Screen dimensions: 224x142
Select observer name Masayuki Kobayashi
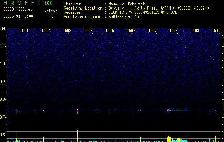point(128,4)
